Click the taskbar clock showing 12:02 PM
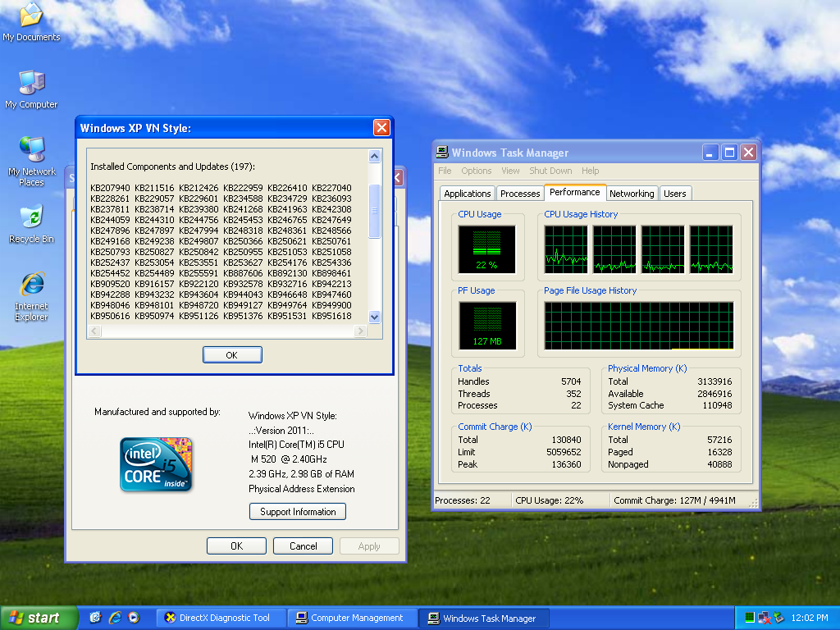 click(x=810, y=618)
